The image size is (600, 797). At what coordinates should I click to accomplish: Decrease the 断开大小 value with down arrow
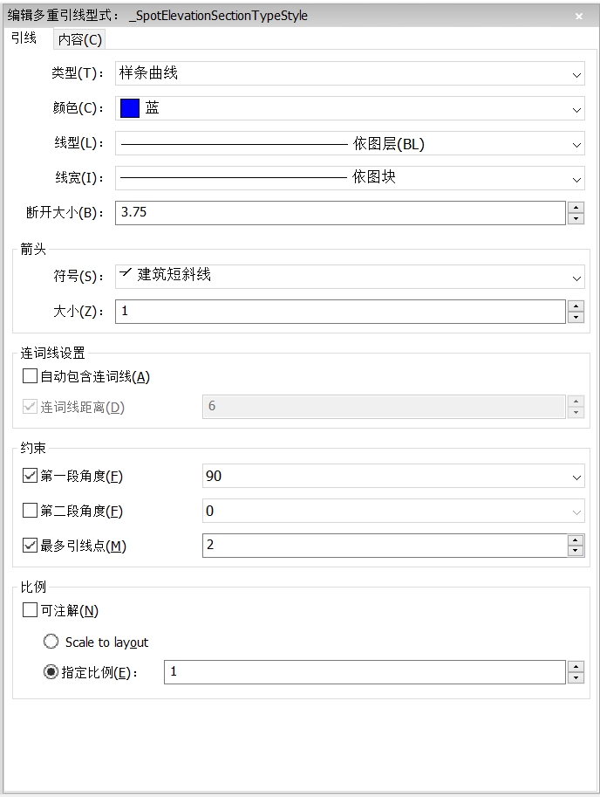click(576, 218)
